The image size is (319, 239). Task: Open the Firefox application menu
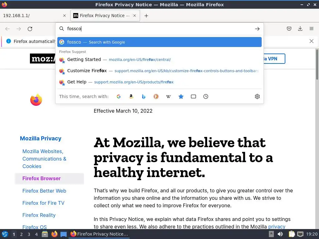(312, 29)
